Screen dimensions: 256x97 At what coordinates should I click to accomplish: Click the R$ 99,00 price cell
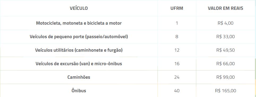[225, 77]
